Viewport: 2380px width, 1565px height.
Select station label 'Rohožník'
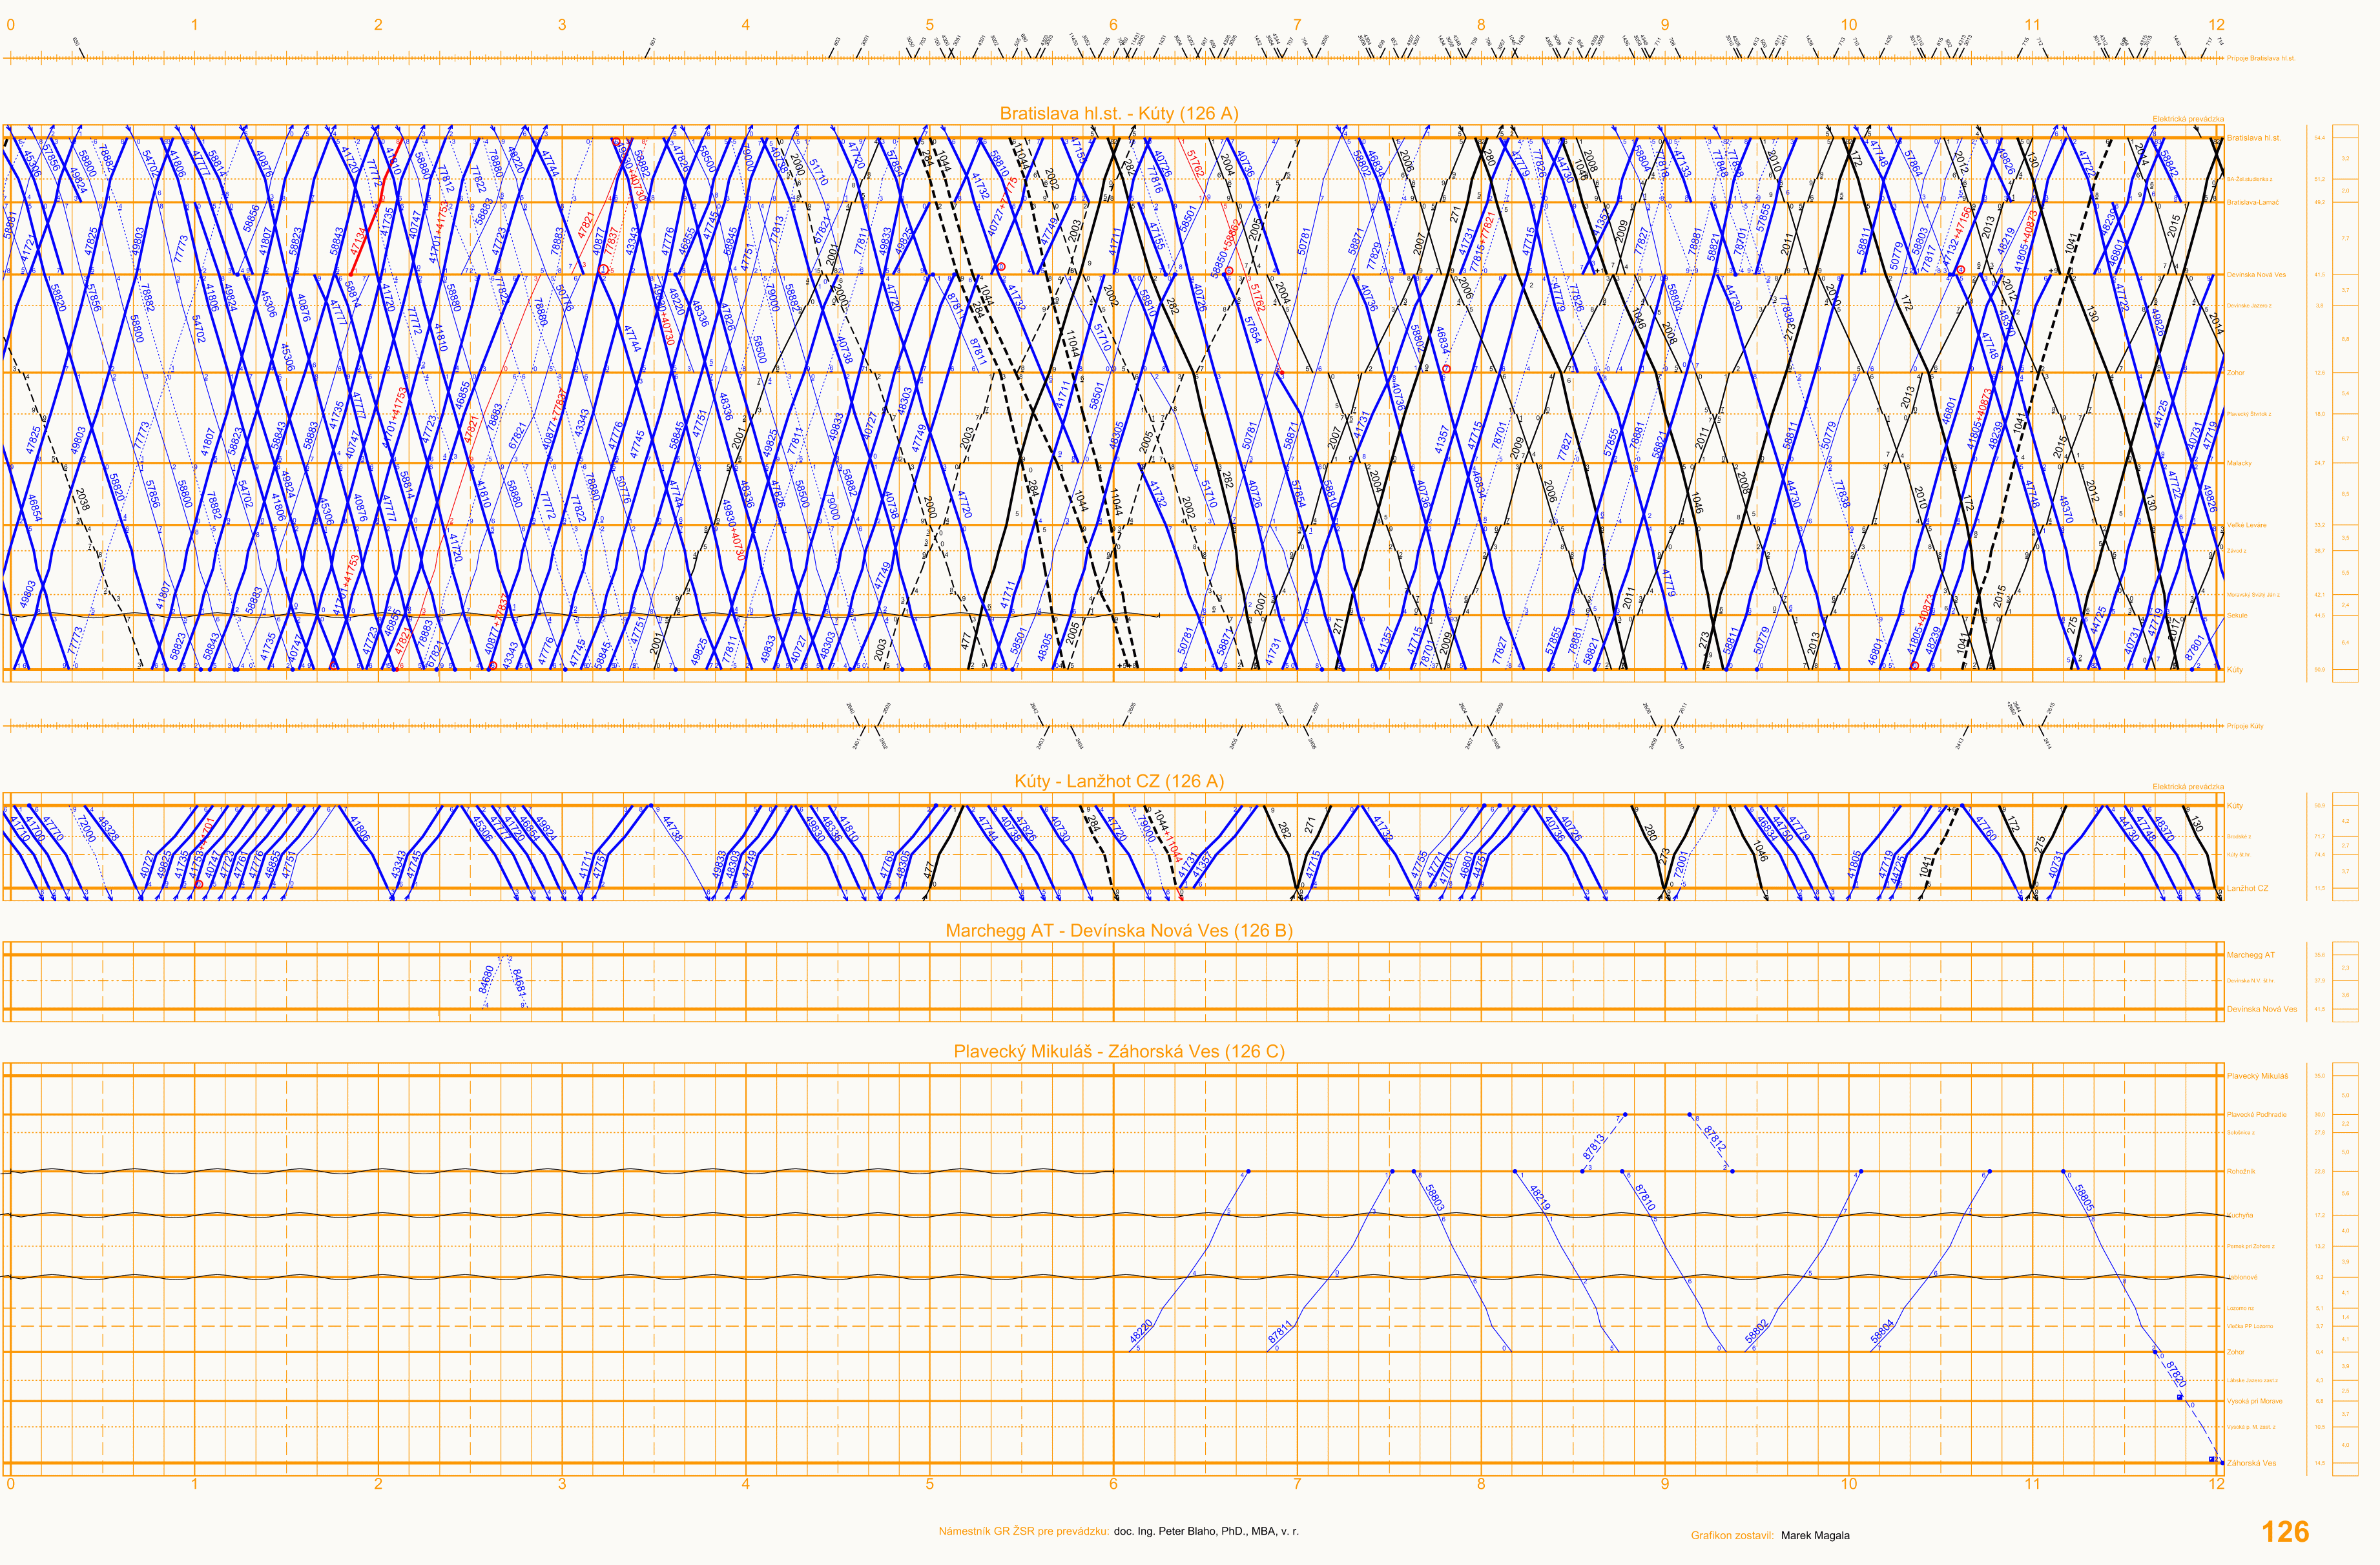[2241, 1171]
